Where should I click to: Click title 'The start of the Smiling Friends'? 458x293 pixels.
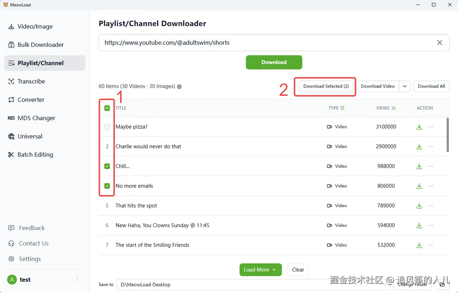152,245
